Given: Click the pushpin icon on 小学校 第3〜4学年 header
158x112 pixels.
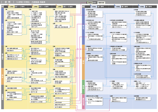Looking at the screenshot, I should click(x=32, y=5).
